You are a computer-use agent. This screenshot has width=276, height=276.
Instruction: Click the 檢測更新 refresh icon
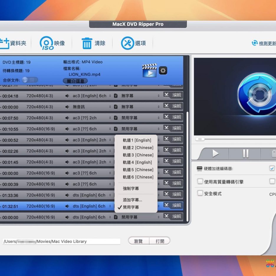click(x=254, y=43)
